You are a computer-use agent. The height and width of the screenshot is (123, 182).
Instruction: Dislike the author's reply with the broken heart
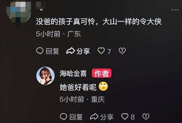coord(146,116)
